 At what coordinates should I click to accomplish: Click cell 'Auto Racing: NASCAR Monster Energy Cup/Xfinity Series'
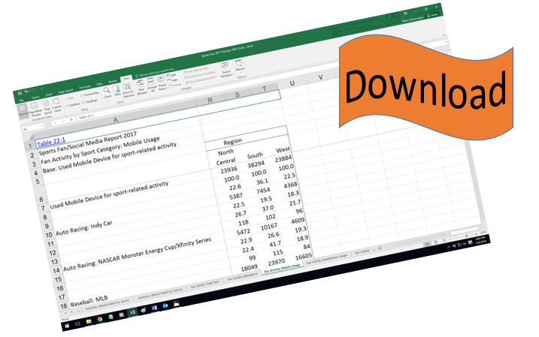point(137,254)
